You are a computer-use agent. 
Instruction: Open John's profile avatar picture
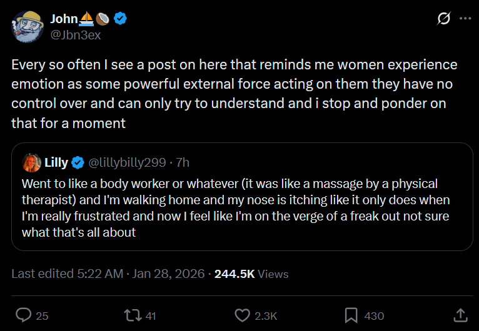coord(26,26)
